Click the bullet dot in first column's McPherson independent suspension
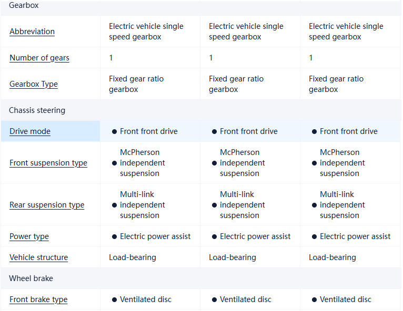Screen dimensions: 403x311 coord(114,163)
